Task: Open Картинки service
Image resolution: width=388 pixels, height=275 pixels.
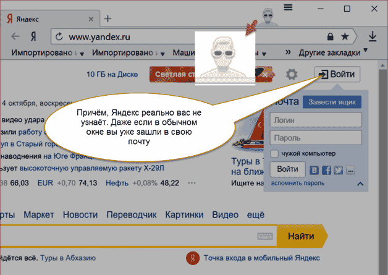Action: [x=184, y=214]
